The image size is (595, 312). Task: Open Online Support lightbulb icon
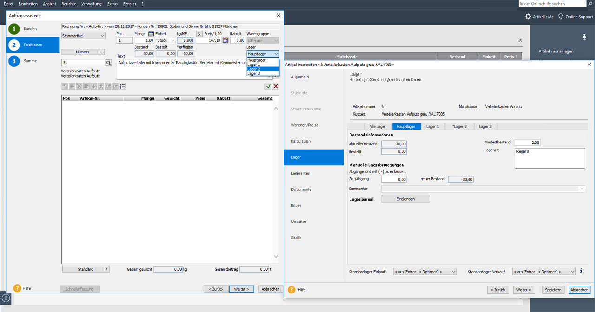point(561,16)
